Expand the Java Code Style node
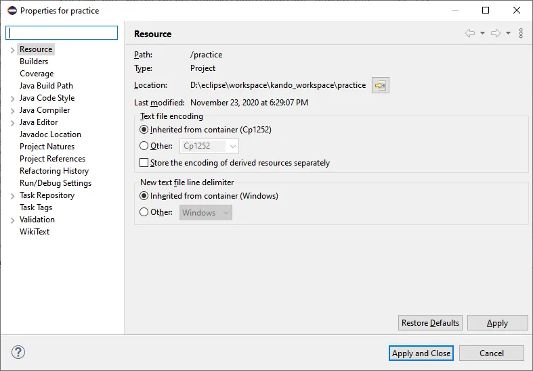 [12, 99]
